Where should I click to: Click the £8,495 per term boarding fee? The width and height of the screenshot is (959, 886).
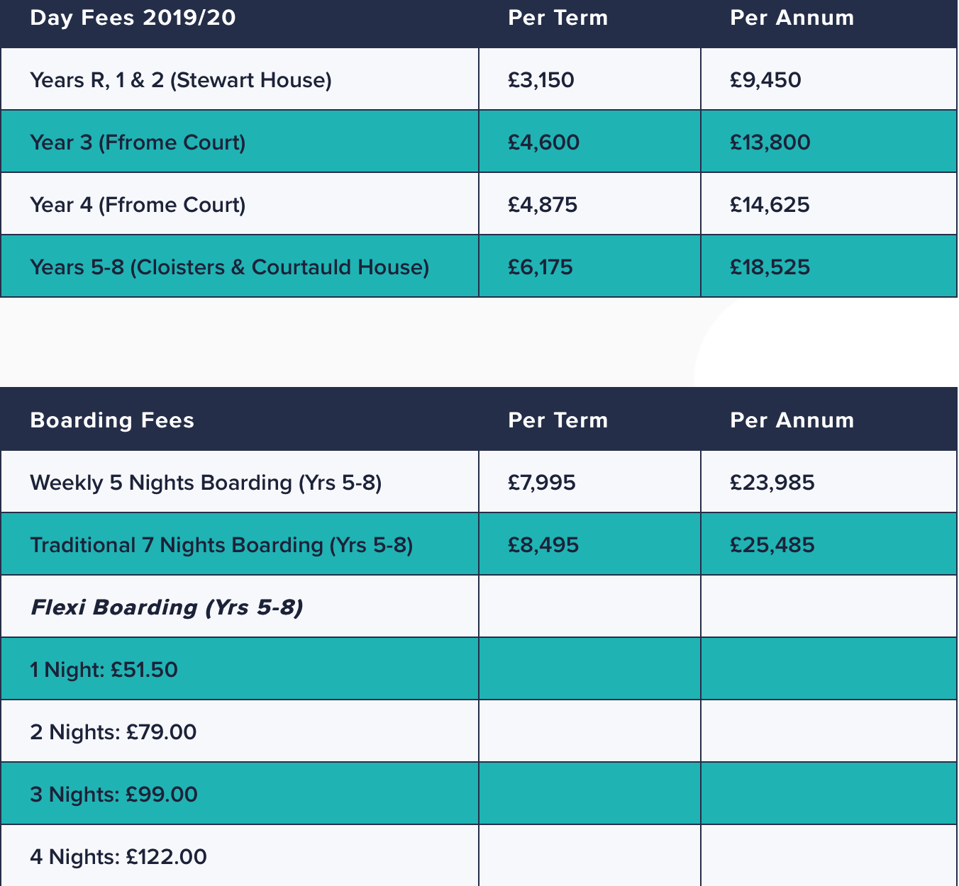543,545
